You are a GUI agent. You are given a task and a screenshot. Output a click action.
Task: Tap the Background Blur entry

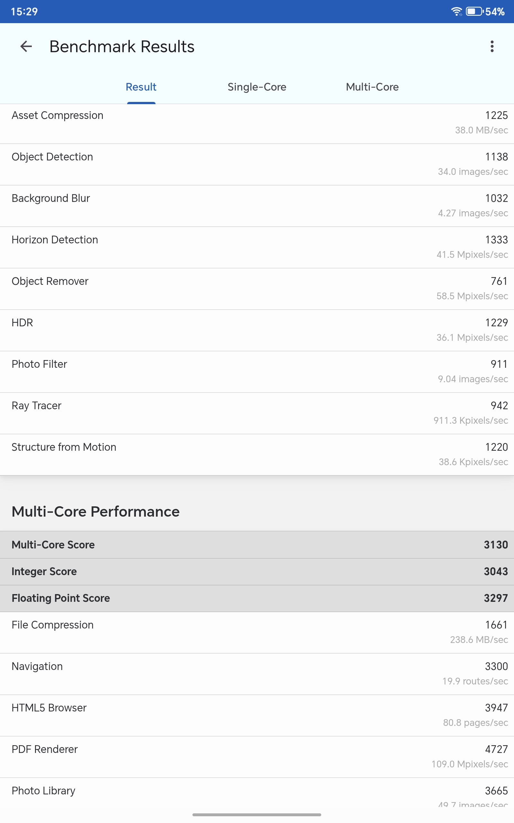(x=257, y=206)
